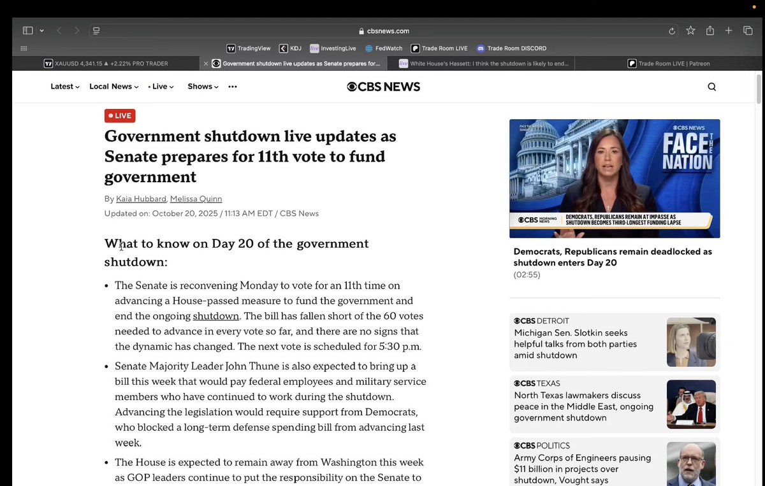Open the site search magnifier
765x486 pixels.
(712, 87)
